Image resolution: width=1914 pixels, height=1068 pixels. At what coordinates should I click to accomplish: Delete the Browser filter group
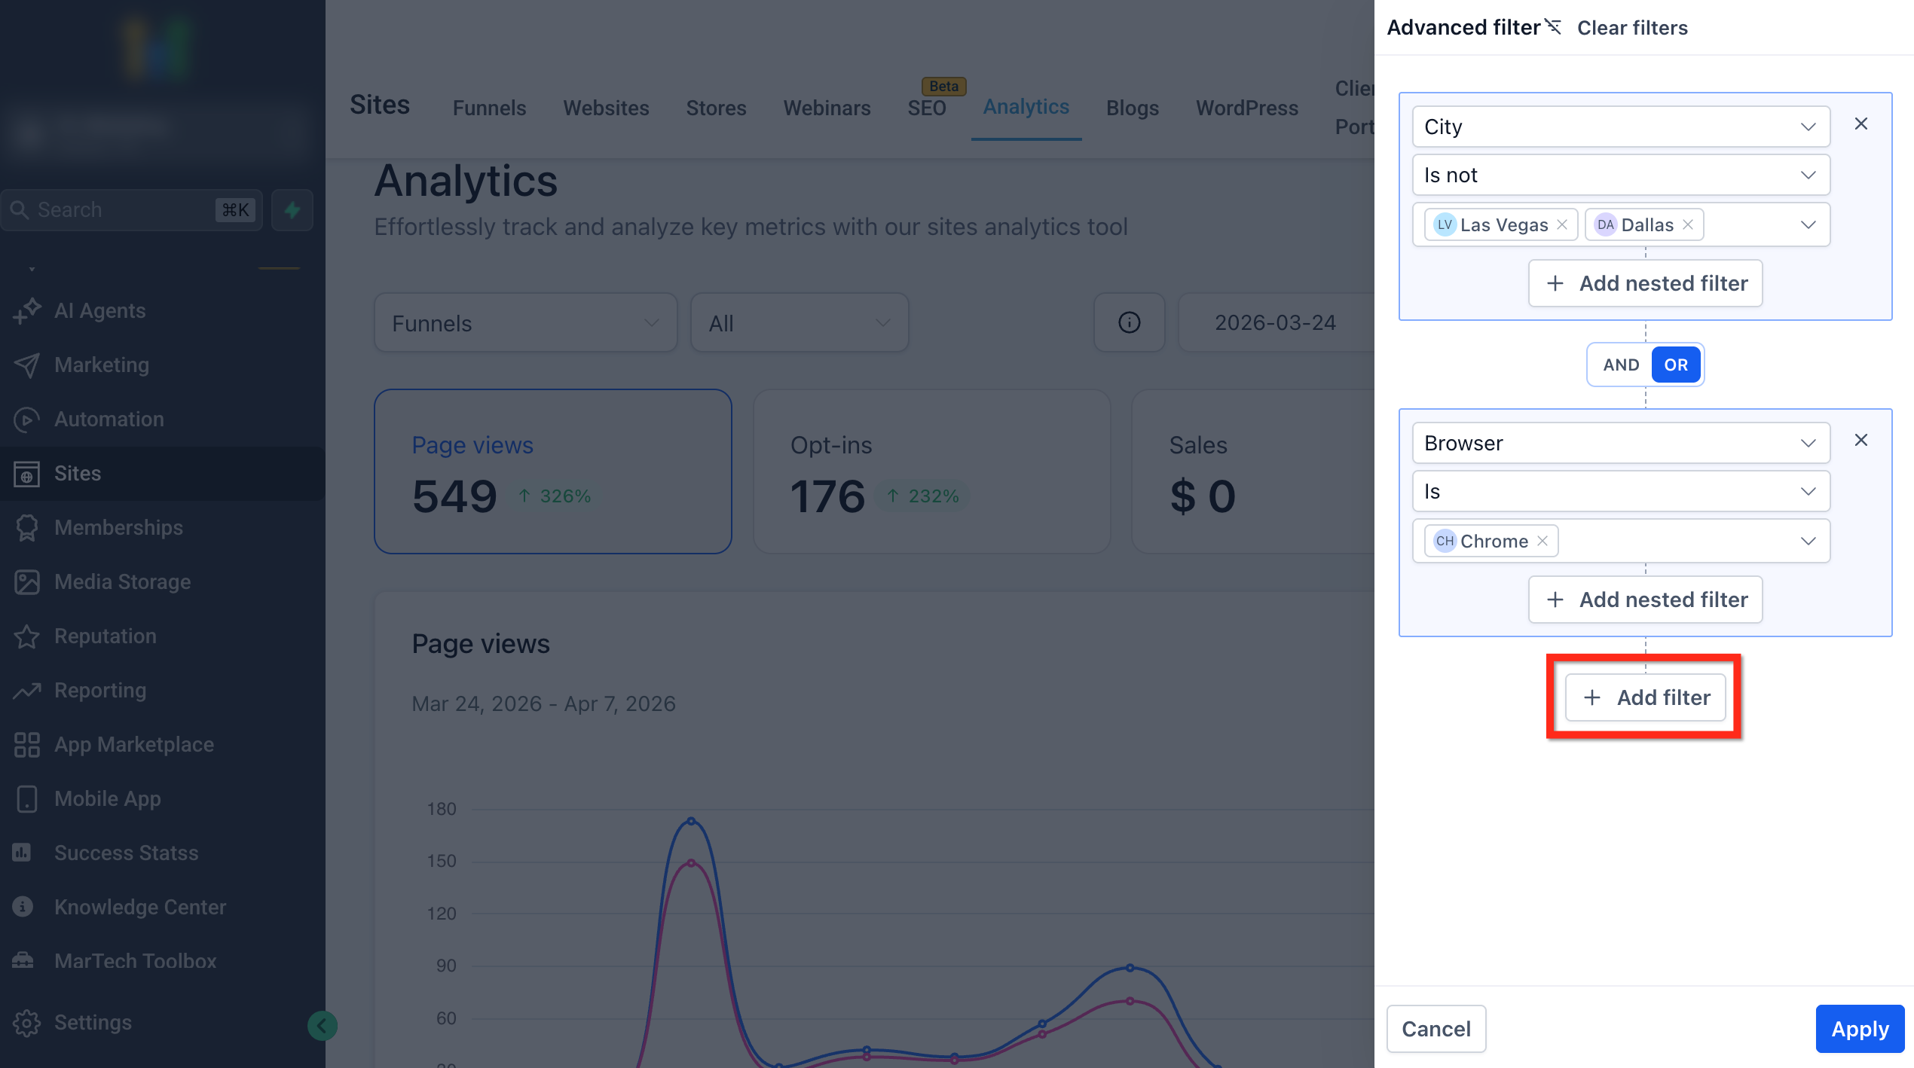[x=1860, y=441]
